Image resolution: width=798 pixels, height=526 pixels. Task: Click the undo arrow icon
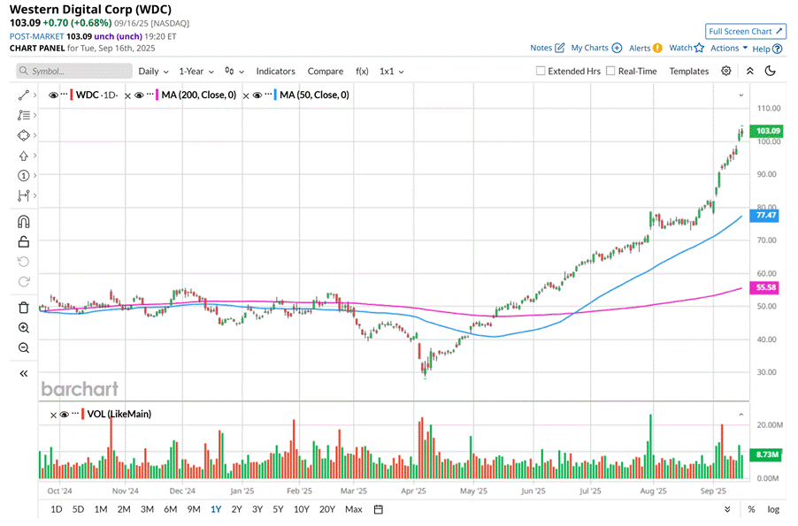click(23, 262)
